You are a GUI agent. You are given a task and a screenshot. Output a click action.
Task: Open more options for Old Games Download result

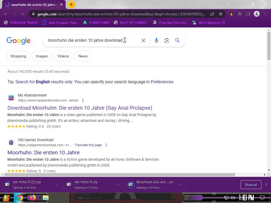[x=106, y=145]
